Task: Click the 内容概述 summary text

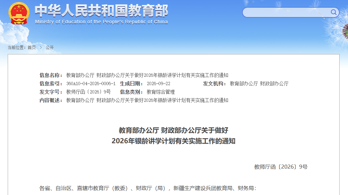Action: (x=147, y=101)
